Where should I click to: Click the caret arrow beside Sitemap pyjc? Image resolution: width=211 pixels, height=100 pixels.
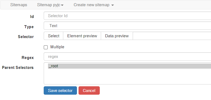62,5
